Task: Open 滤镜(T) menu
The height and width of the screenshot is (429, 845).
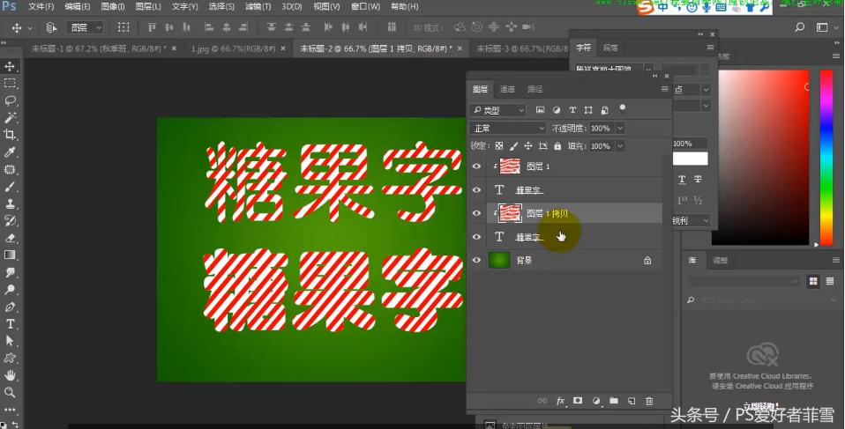Action: click(x=258, y=6)
